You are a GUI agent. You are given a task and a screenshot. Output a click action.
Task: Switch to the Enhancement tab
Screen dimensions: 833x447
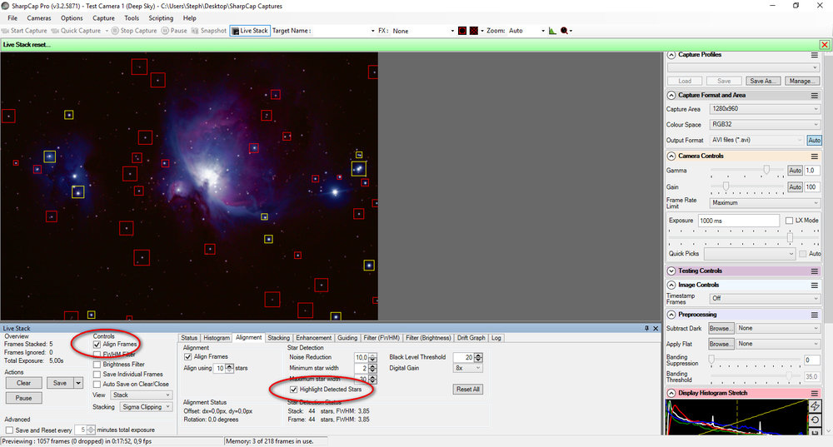tap(313, 338)
